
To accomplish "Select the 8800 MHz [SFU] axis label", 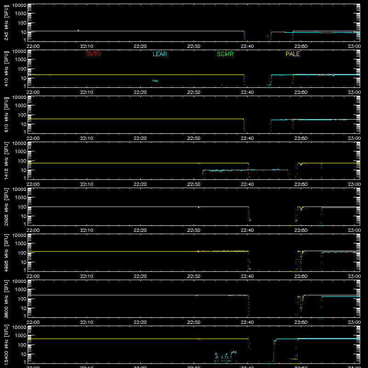I will point(6,299).
